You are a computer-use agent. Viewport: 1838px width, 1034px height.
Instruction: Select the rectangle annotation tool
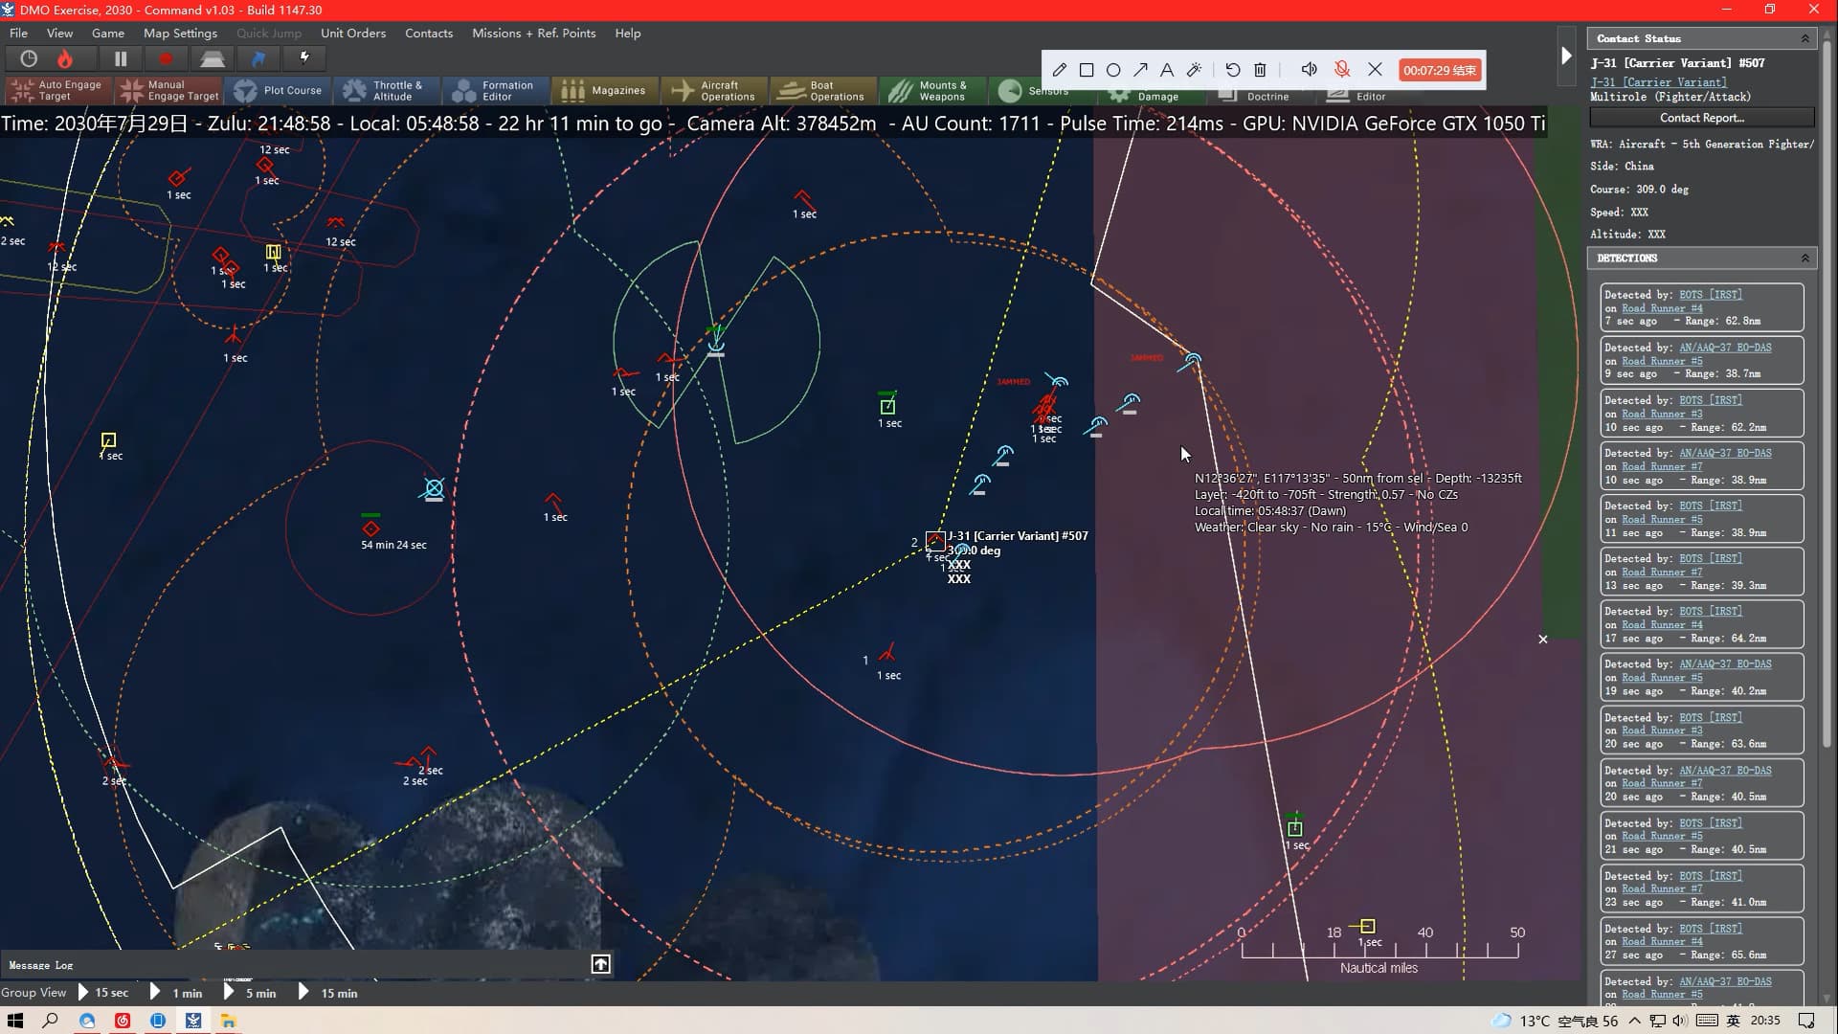[1087, 70]
